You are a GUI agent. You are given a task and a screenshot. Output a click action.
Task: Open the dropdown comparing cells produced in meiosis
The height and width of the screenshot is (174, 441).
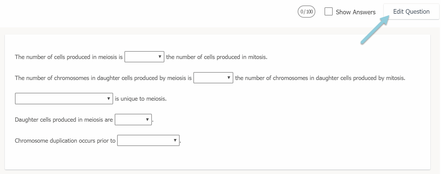[x=144, y=57]
